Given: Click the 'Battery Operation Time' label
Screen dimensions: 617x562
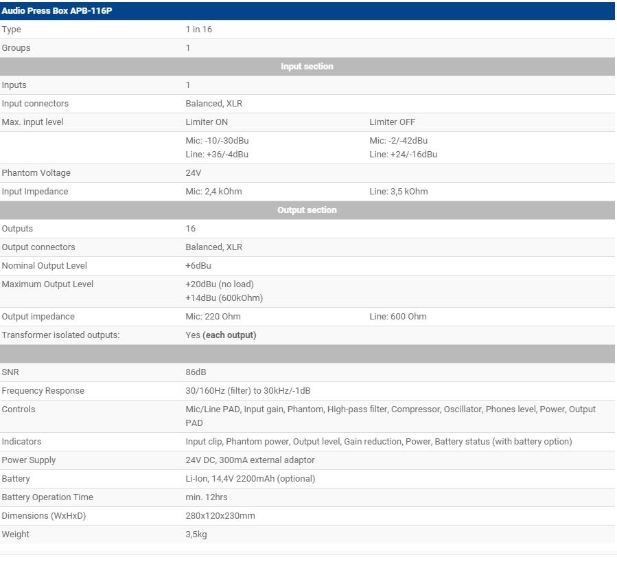Looking at the screenshot, I should pyautogui.click(x=47, y=497).
